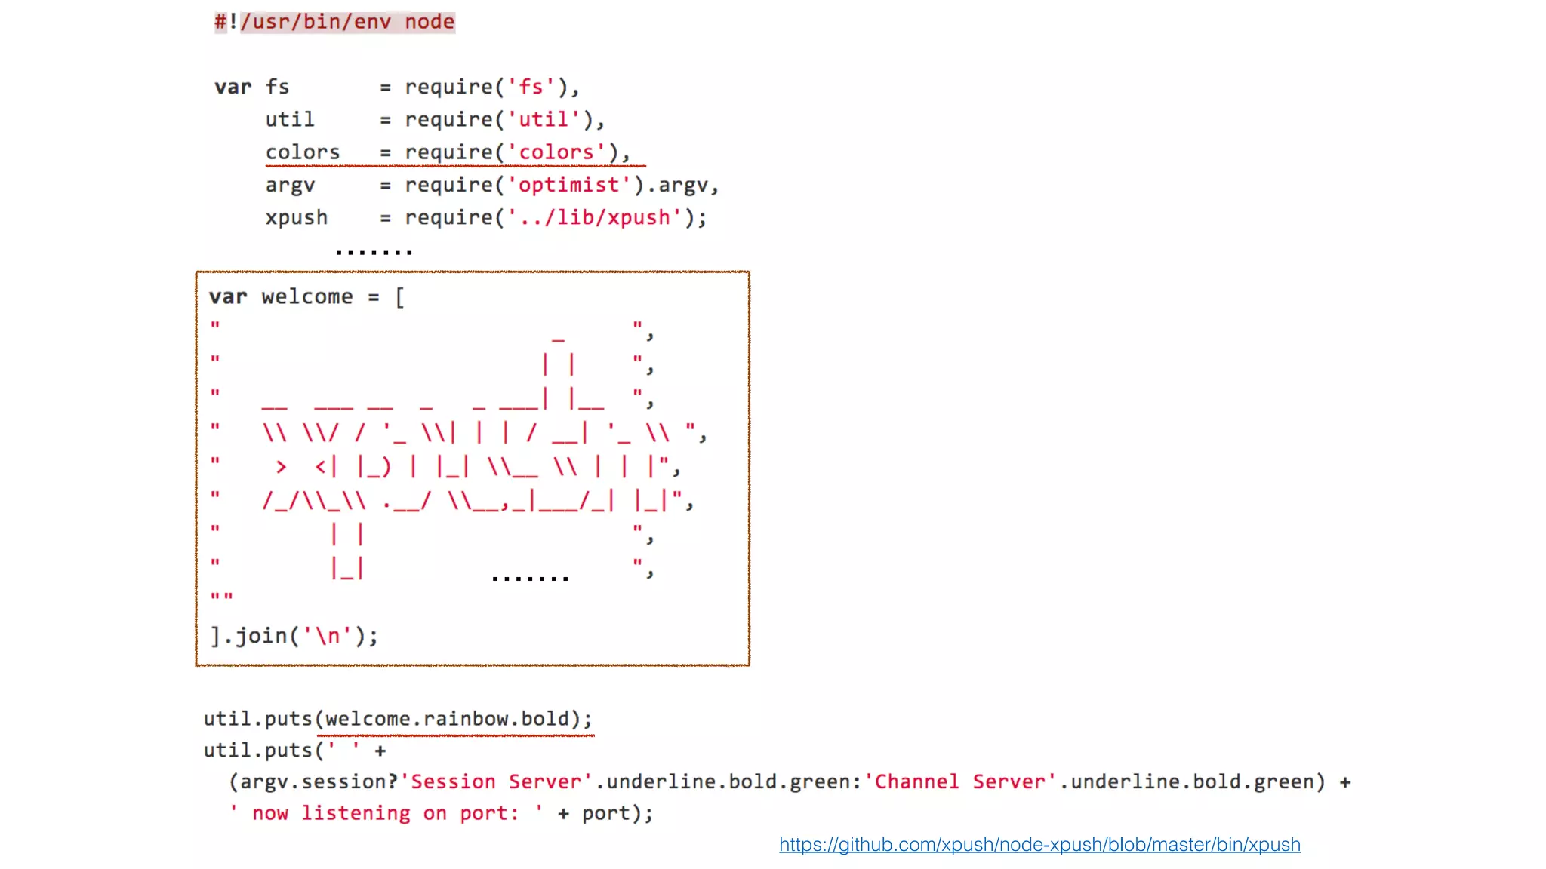Click the 'Session Server' red string

point(496,781)
